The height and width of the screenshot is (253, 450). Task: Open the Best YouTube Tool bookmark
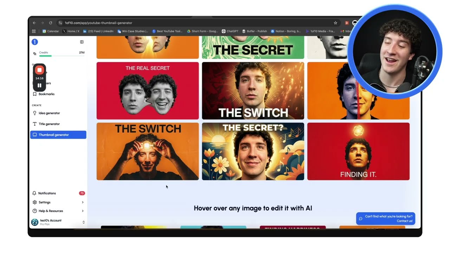tap(167, 31)
